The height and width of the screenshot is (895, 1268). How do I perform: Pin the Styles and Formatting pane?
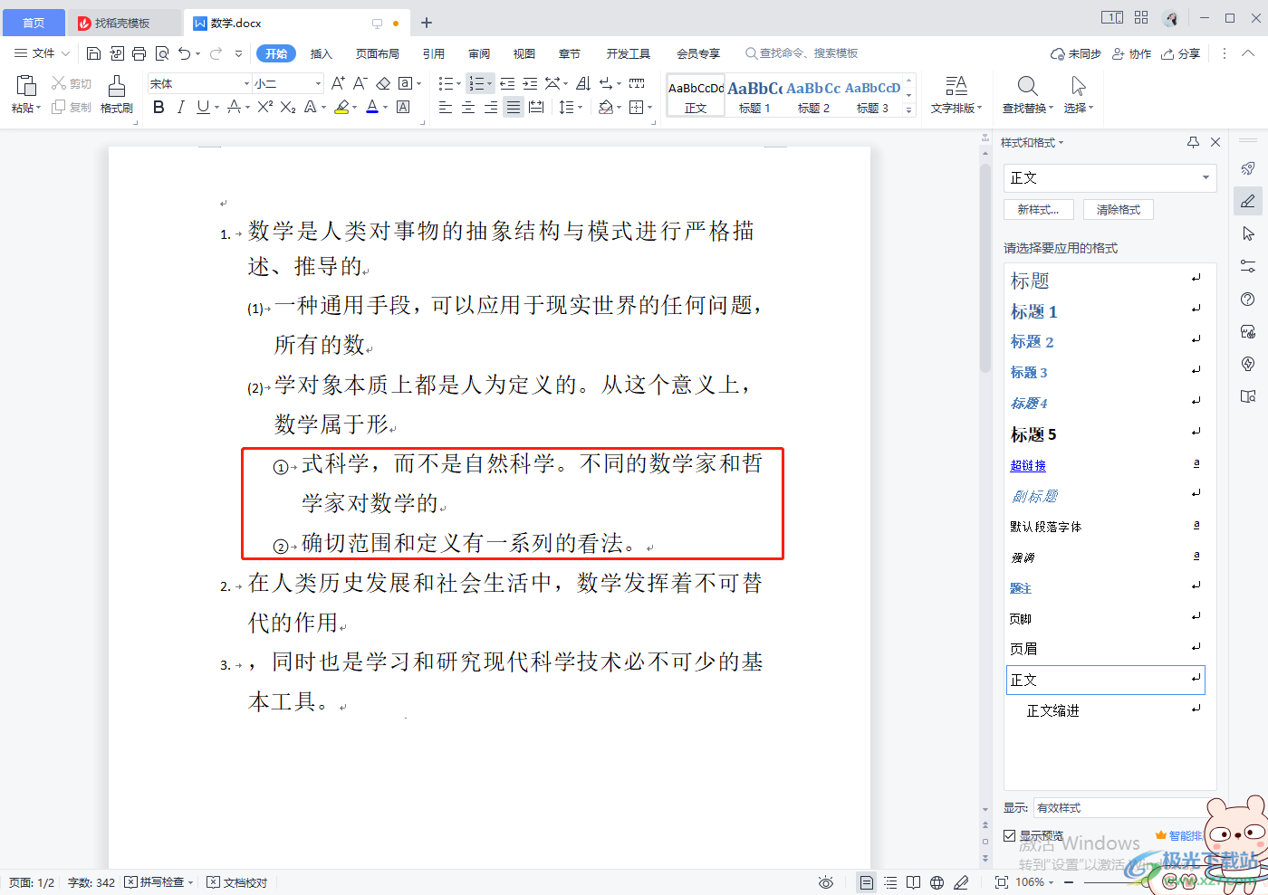1193,142
